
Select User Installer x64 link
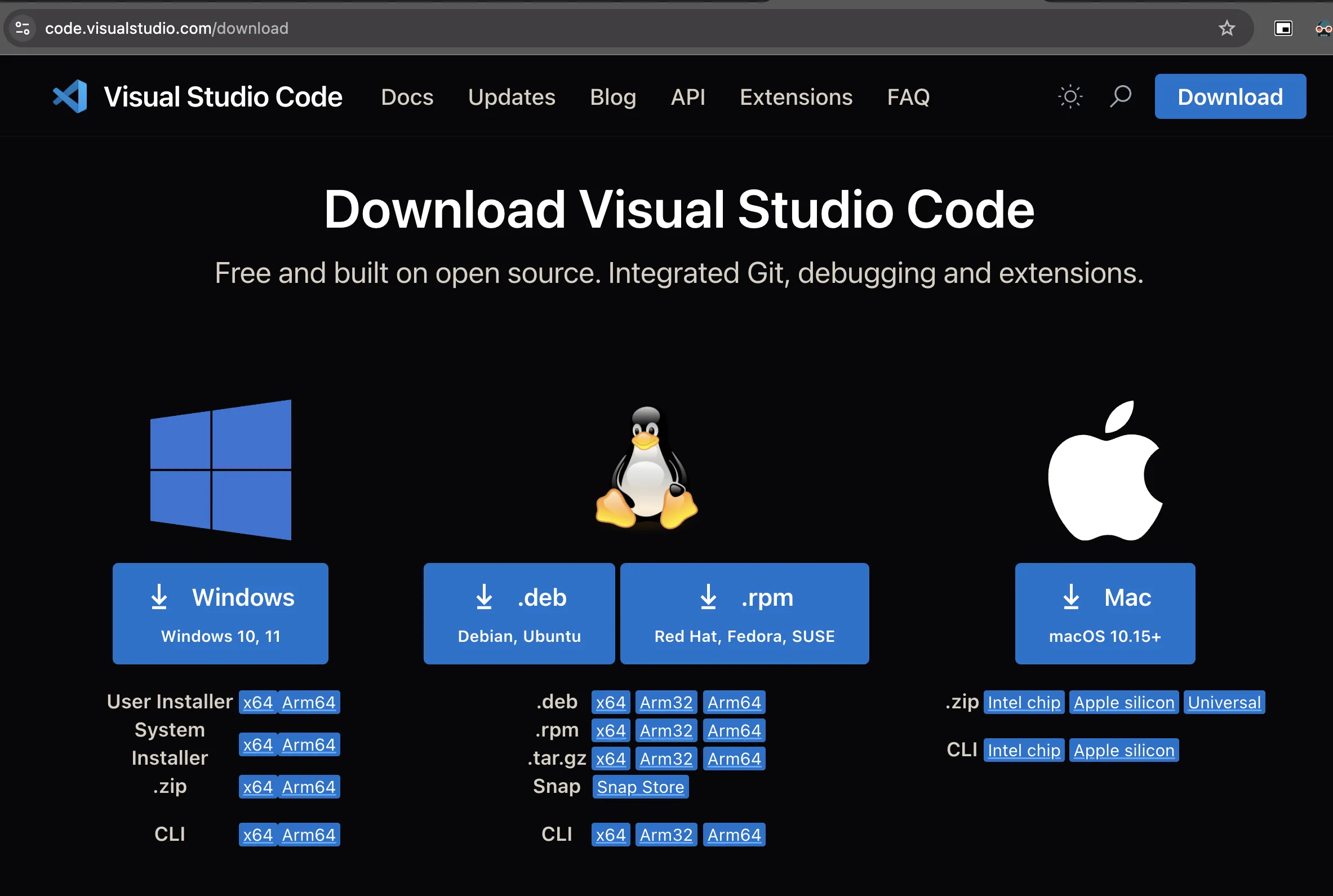click(258, 702)
